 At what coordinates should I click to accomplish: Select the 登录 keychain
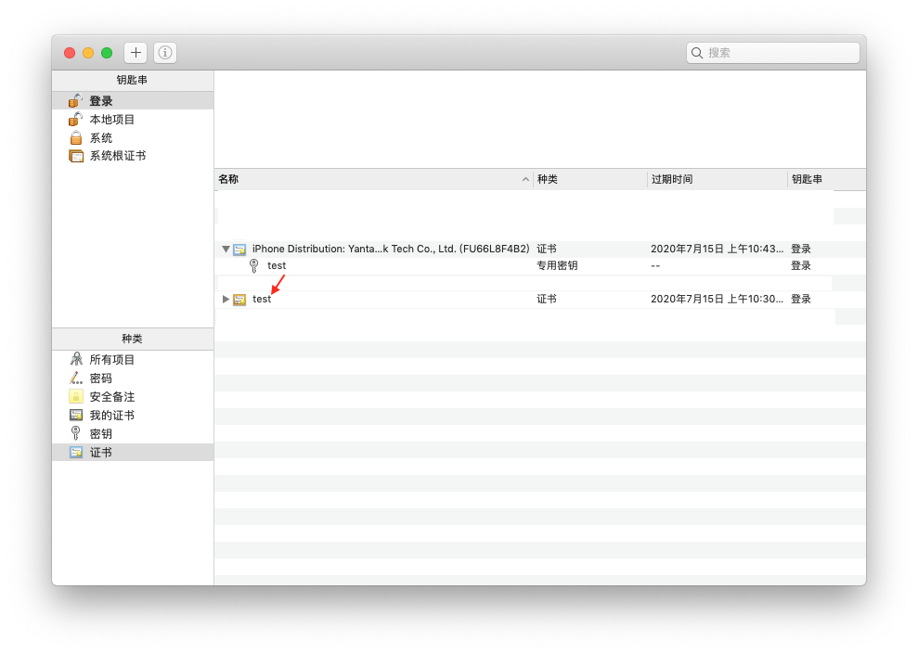(x=133, y=100)
